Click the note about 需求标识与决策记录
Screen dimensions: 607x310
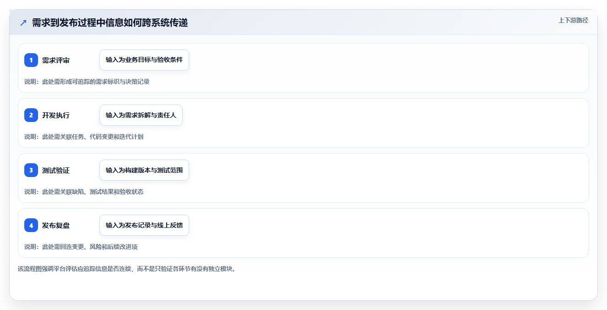click(x=87, y=82)
